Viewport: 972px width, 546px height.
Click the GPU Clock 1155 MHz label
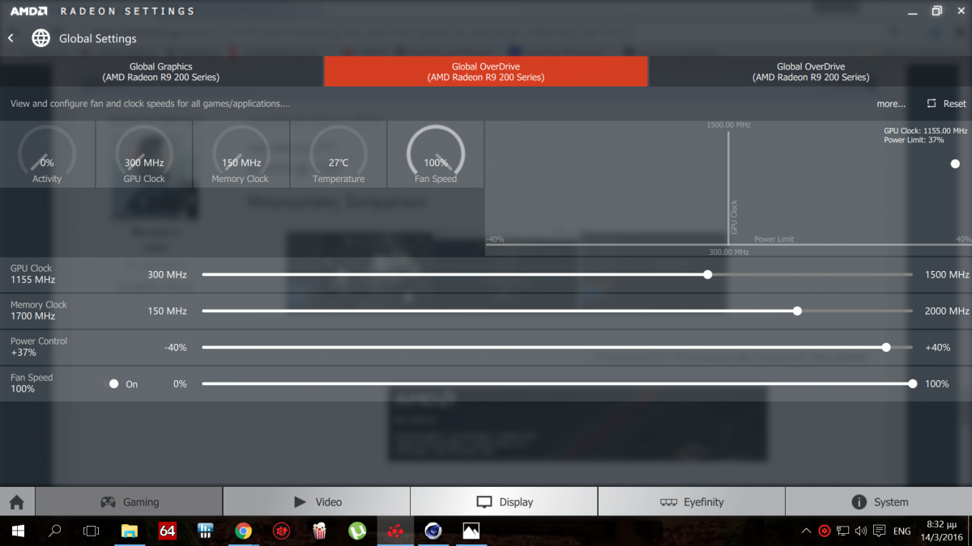(32, 274)
